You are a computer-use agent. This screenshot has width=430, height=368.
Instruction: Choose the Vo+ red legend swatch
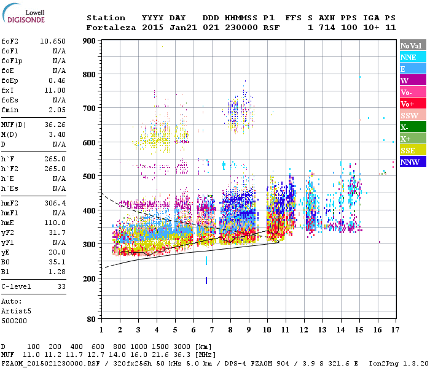coord(413,104)
